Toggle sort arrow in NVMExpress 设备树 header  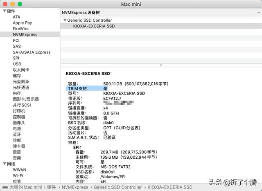pos(259,13)
